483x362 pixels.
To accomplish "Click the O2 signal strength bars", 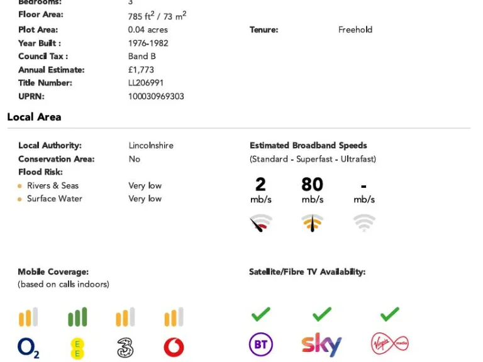I will tap(28, 317).
